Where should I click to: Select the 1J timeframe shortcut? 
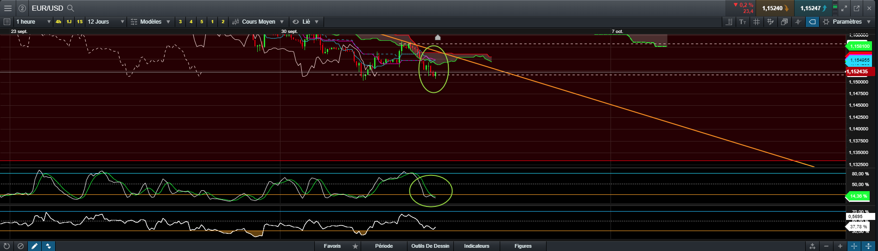coord(69,22)
